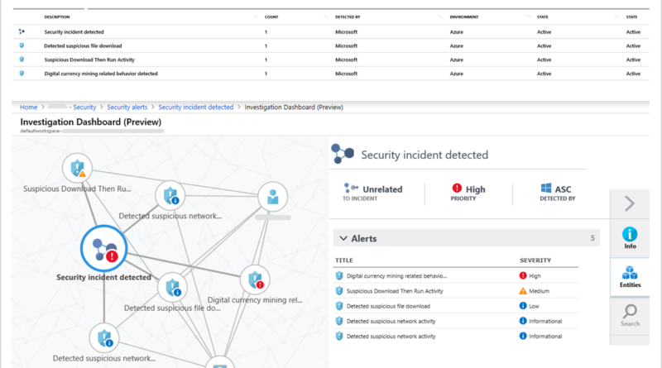Click the Windows logo beside ASC

click(x=546, y=189)
